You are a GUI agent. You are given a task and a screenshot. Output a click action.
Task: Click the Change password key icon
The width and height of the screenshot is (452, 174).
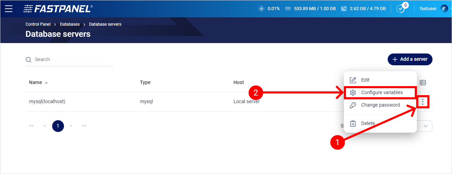pos(353,105)
